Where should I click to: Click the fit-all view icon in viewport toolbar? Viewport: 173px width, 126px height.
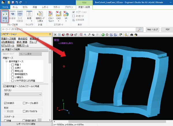[55, 35]
